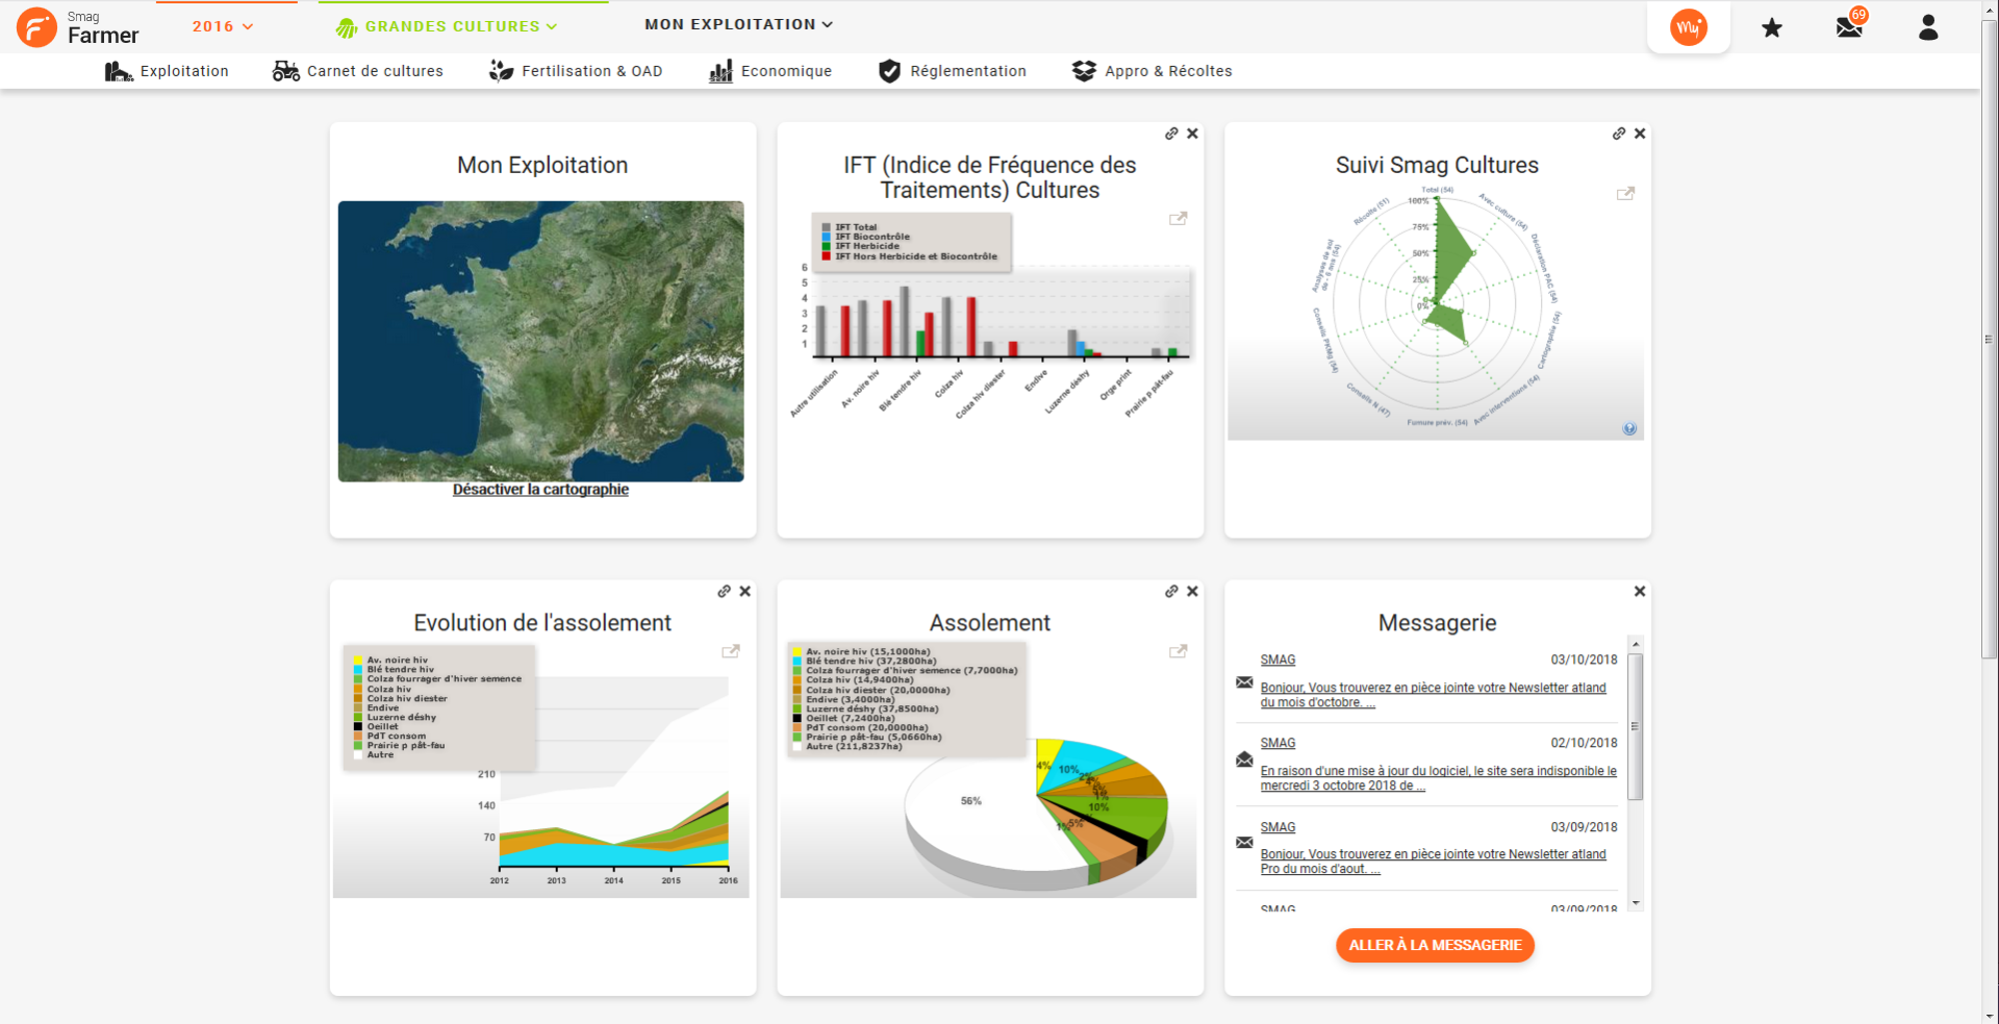Open the user account icon

pos(1928,28)
